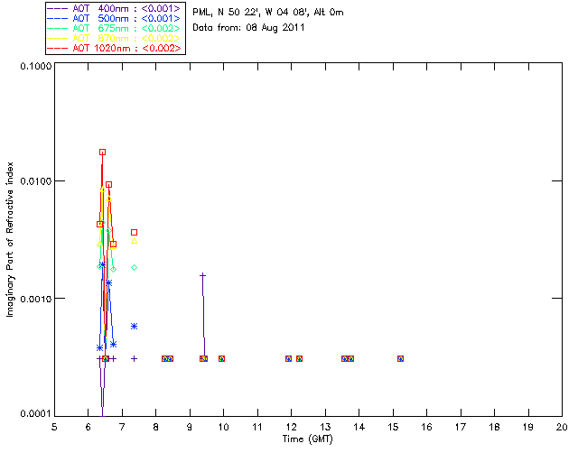Click the 0.0100 y-axis tick label
Image resolution: width=578 pixels, height=462 pixels.
pos(35,181)
